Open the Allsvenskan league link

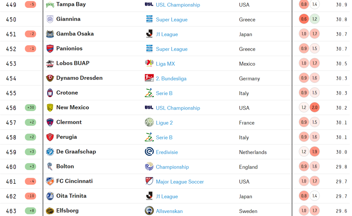[x=169, y=211]
